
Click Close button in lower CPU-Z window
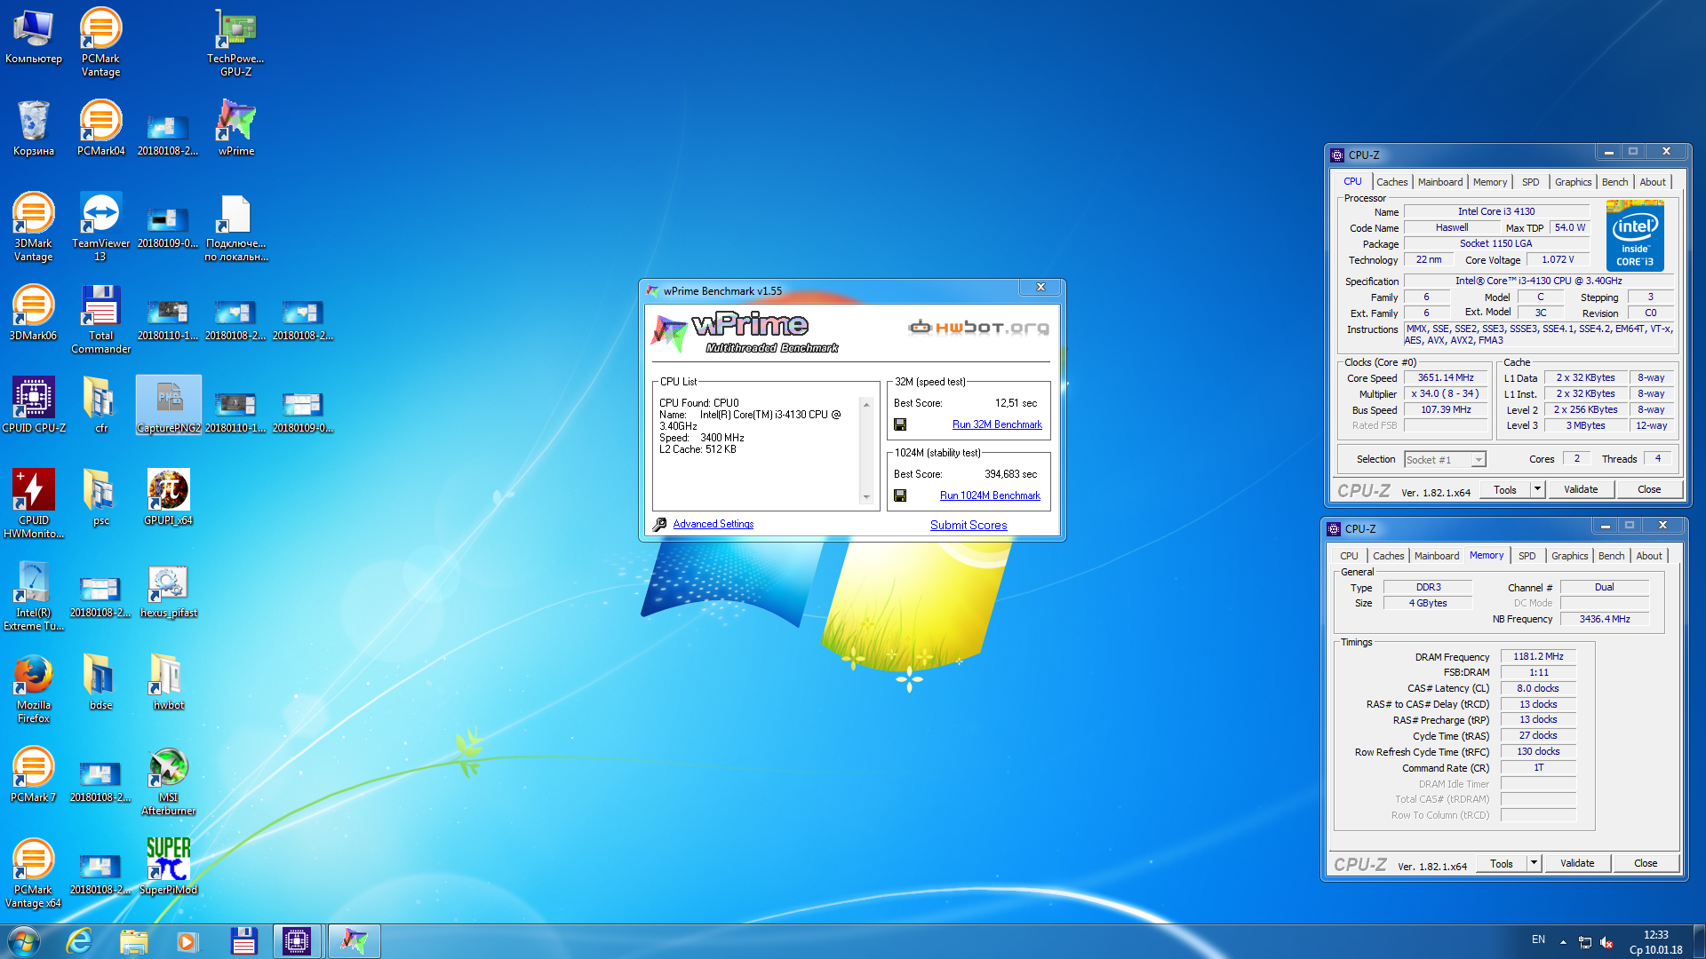coord(1646,863)
